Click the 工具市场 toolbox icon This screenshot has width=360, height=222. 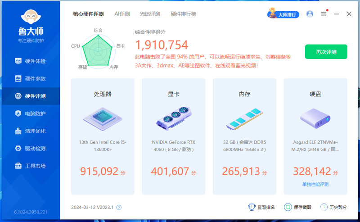click(x=18, y=166)
